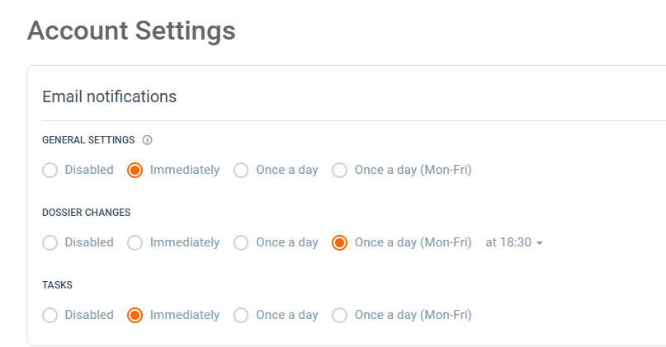Screen dimensions: 666x347
Task: Choose Once a day for Tasks
Action: 241,316
